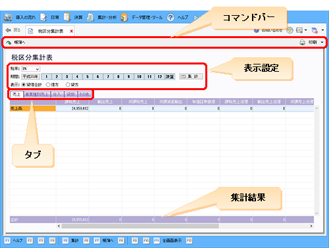Click the ヘルプ question mark icon
This screenshot has height=248, width=329.
point(170,17)
